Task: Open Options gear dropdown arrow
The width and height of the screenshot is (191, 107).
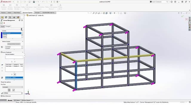Action: (59, 2)
